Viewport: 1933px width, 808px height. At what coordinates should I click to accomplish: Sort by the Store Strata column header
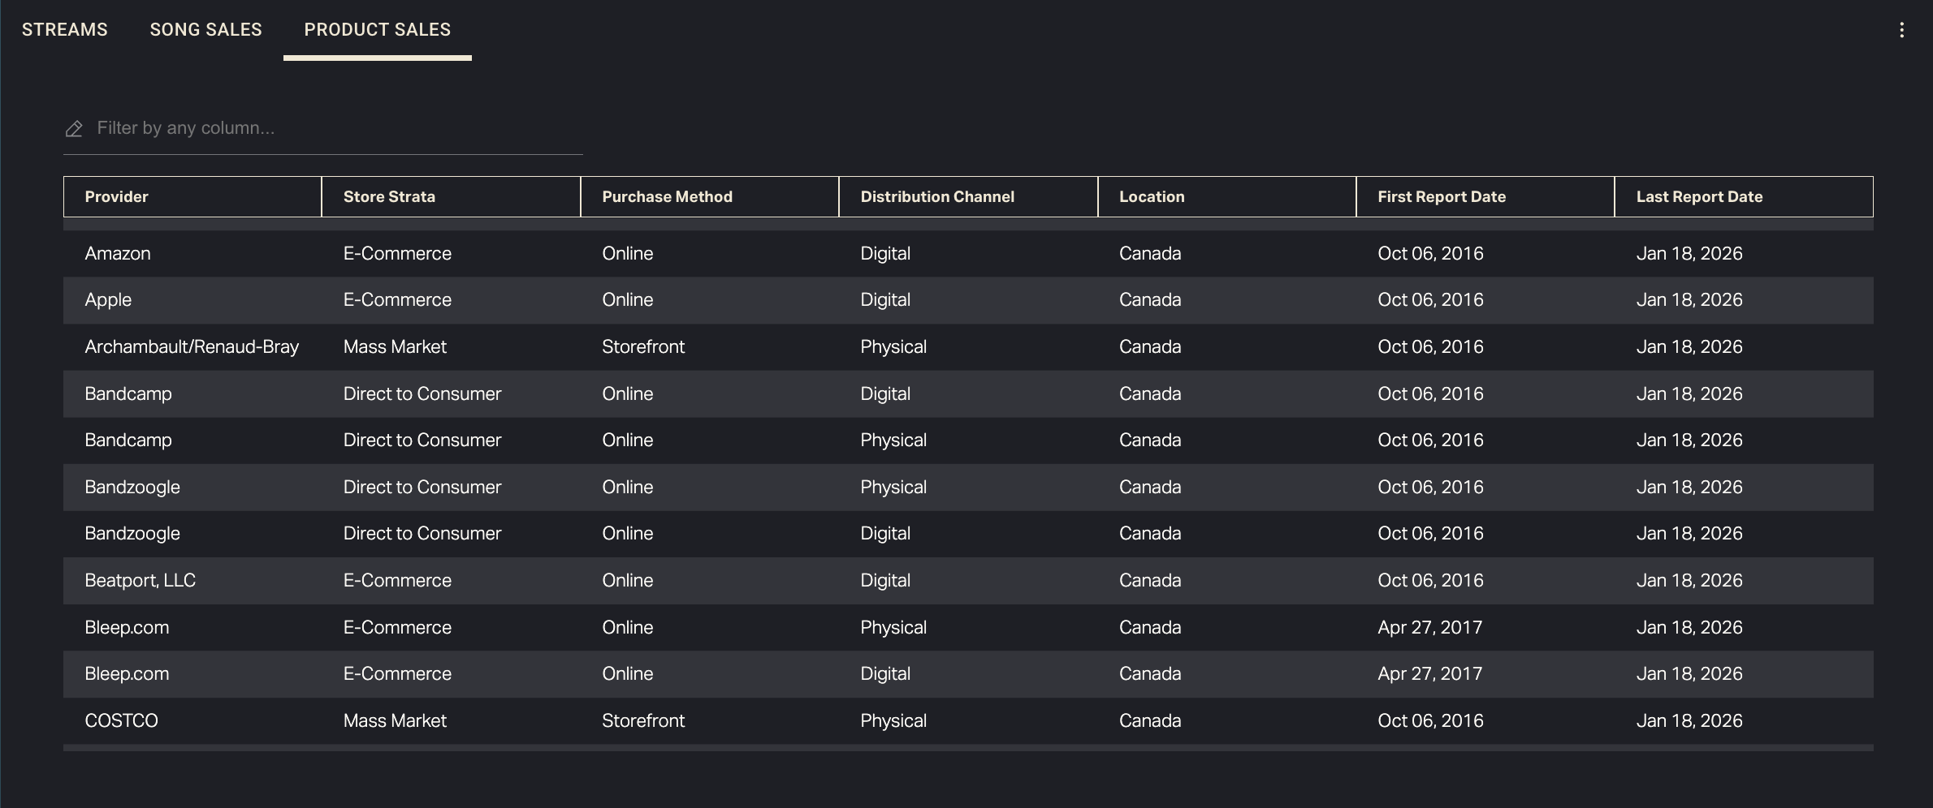pos(389,197)
